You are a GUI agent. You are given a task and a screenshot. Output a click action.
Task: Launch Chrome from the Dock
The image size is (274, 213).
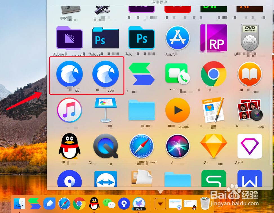tap(79, 203)
